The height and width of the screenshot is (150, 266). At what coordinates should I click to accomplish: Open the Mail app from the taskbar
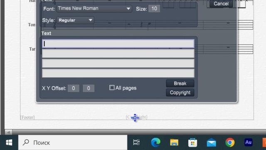pos(212,142)
